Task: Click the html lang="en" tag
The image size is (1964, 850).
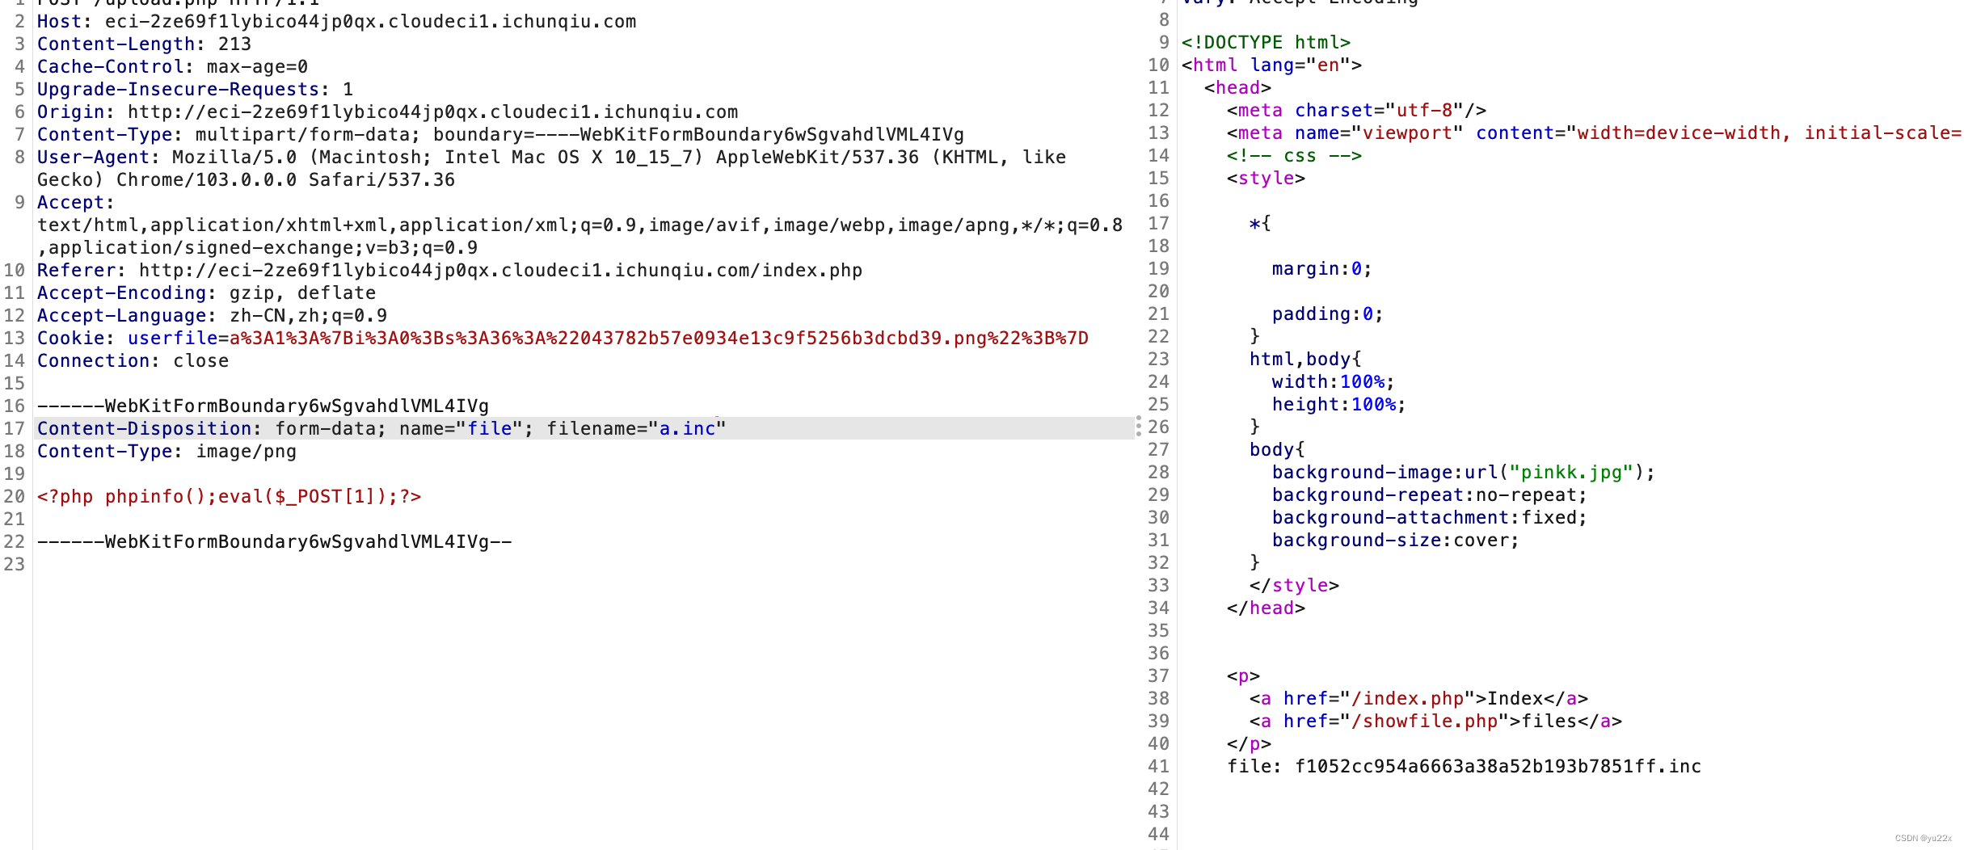Action: (1271, 65)
